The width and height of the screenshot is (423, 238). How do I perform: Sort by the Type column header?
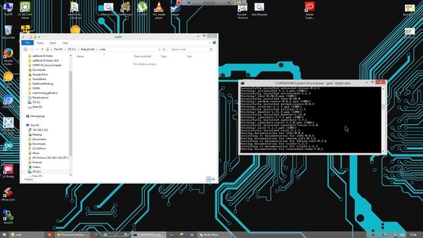164,56
